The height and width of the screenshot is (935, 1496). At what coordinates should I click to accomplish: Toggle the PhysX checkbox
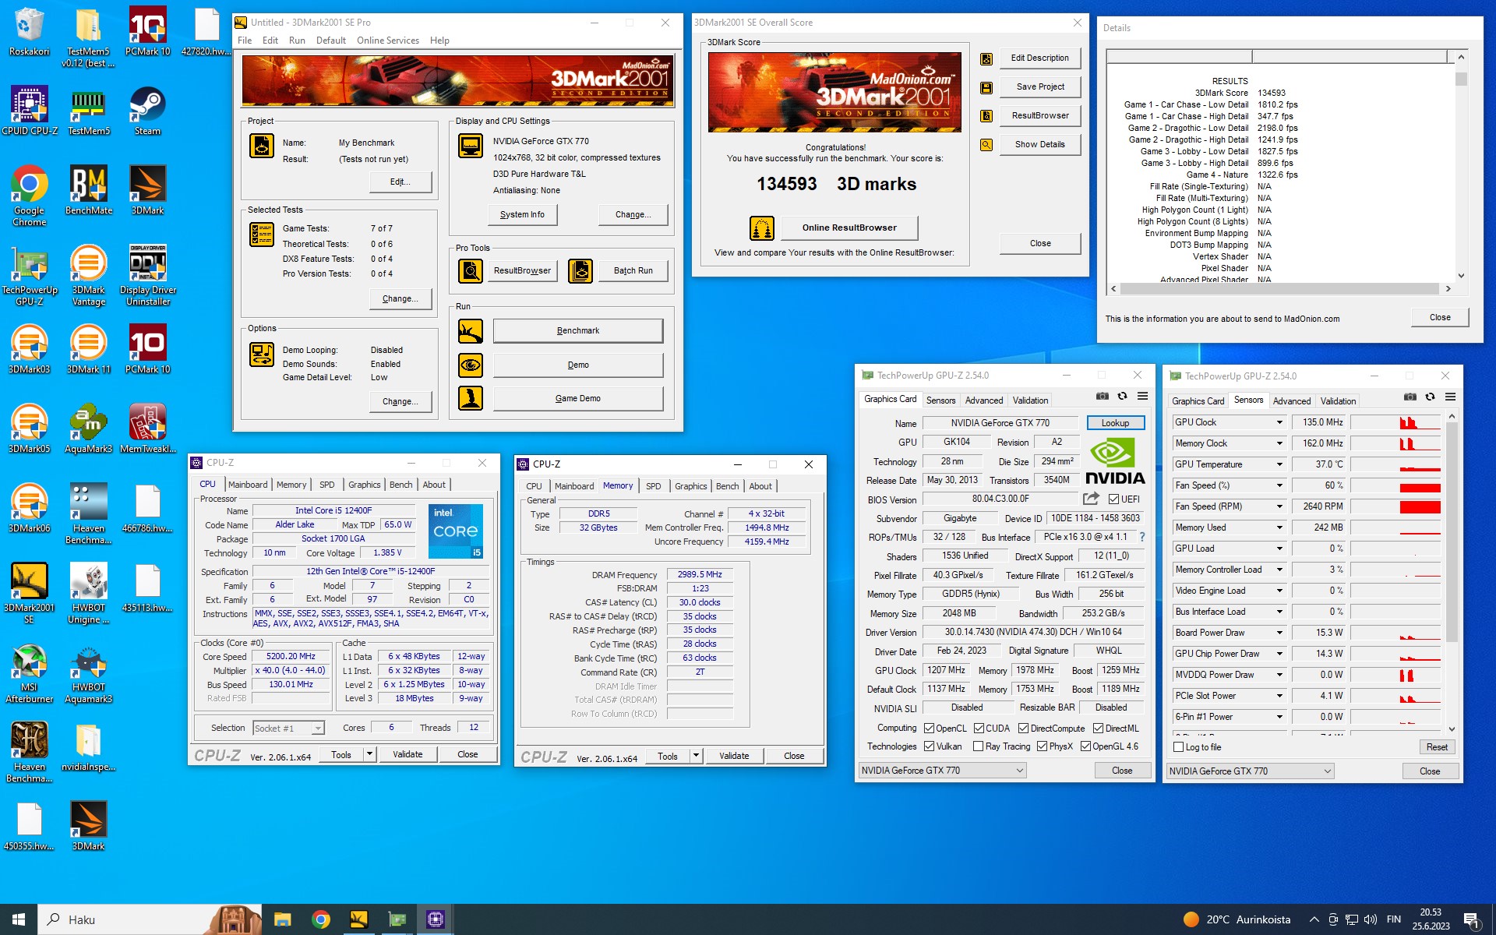[1042, 746]
